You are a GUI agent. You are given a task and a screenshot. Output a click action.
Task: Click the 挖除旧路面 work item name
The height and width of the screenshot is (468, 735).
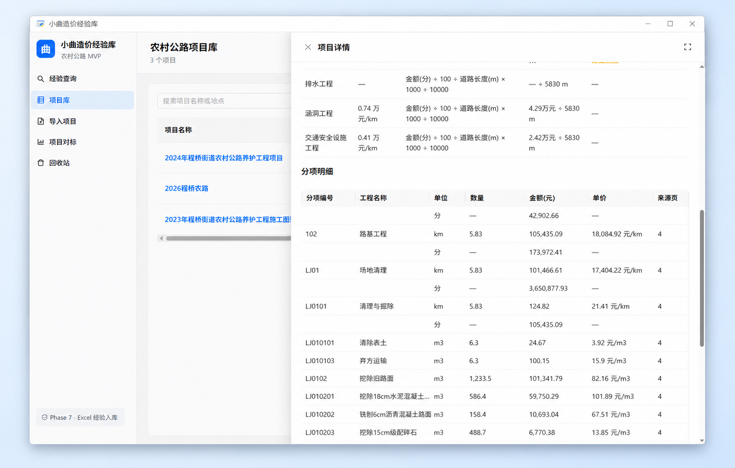[x=376, y=379]
